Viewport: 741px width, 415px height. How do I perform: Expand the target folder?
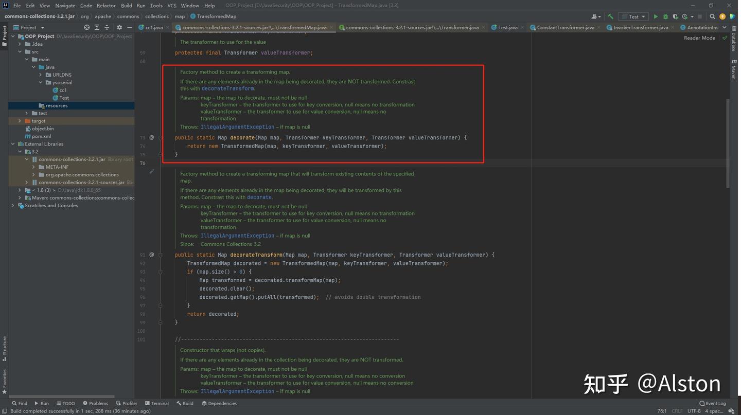click(20, 121)
